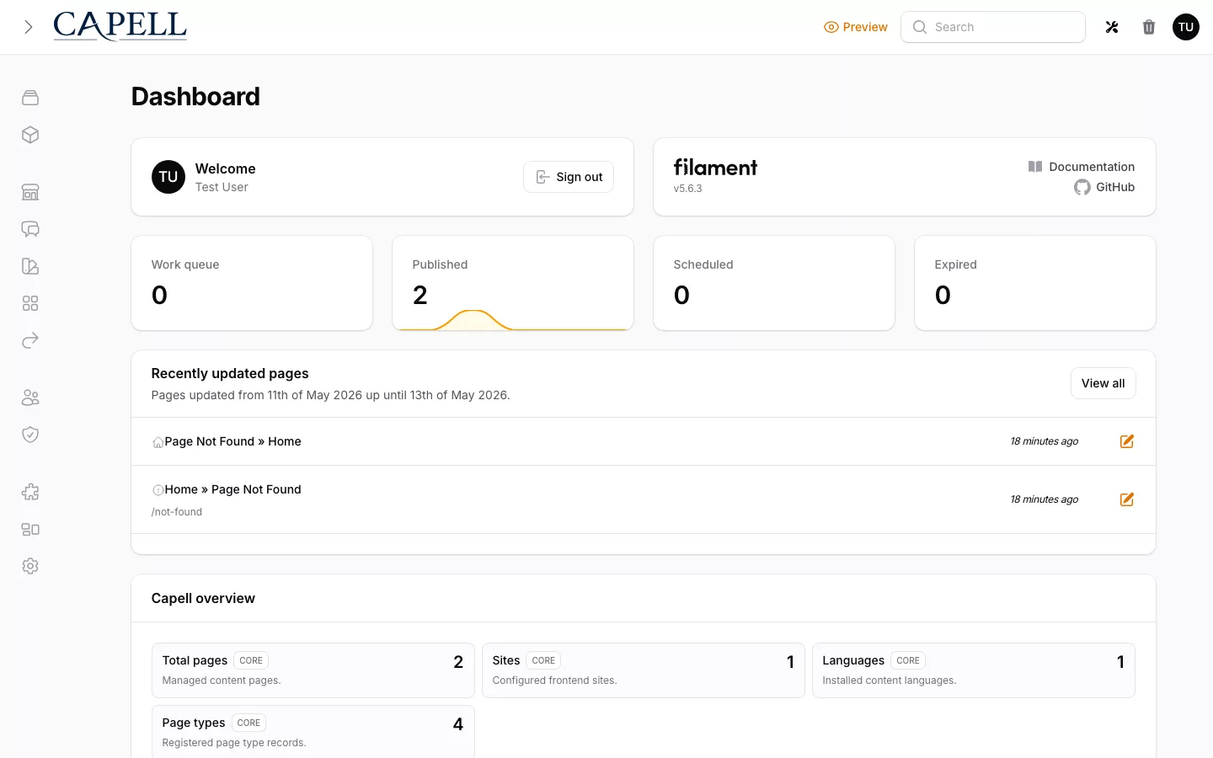Open the redirect arrow sidebar icon
Viewport: 1213px width, 758px height.
[30, 340]
